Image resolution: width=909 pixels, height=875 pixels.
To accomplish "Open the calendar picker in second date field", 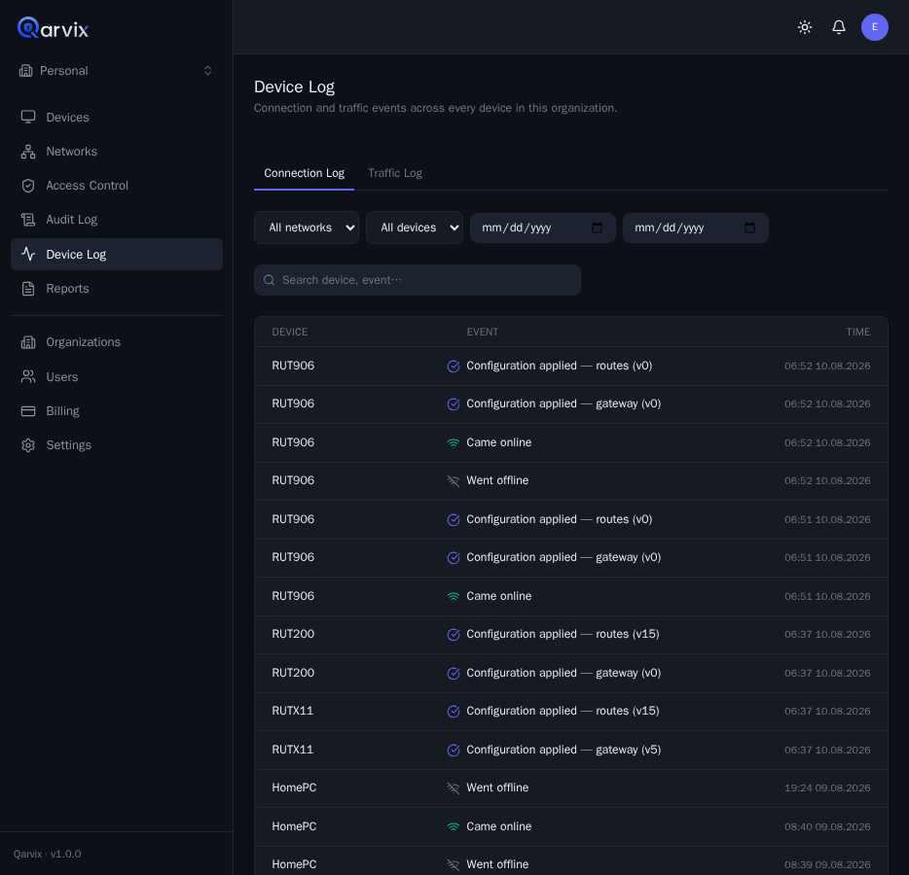I will point(749,227).
